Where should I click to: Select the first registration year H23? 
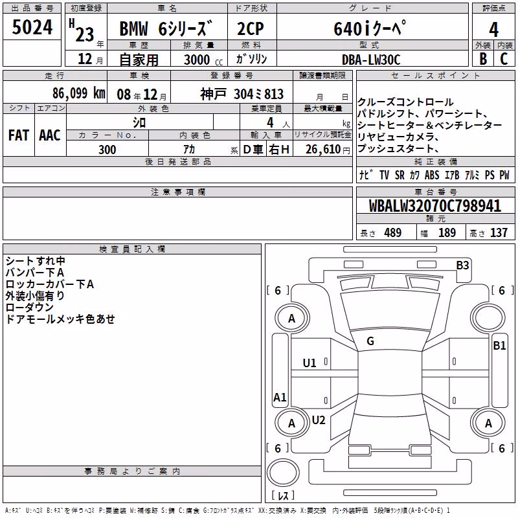click(82, 30)
